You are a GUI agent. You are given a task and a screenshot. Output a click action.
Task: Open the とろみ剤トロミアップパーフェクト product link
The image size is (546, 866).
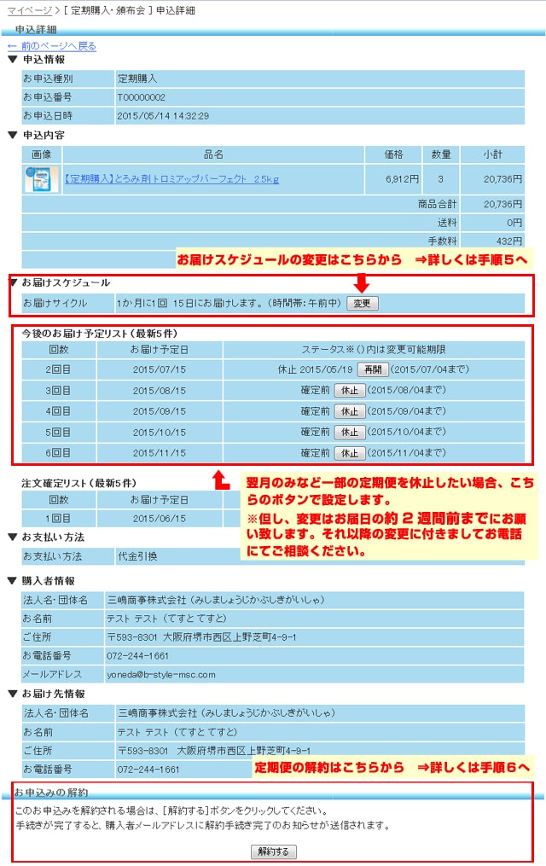point(171,179)
